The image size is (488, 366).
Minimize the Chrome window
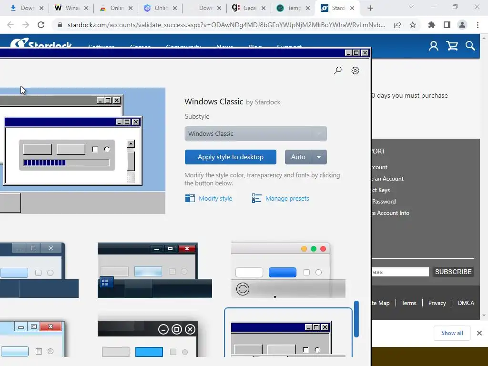(x=433, y=7)
